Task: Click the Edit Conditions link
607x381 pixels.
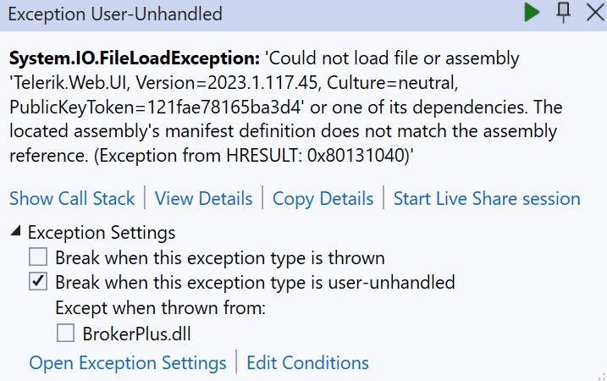Action: (307, 363)
